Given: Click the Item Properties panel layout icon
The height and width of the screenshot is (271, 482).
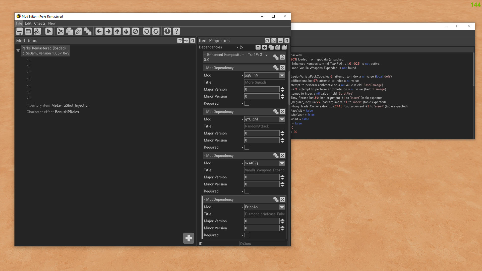Looking at the screenshot, I should pos(280,41).
